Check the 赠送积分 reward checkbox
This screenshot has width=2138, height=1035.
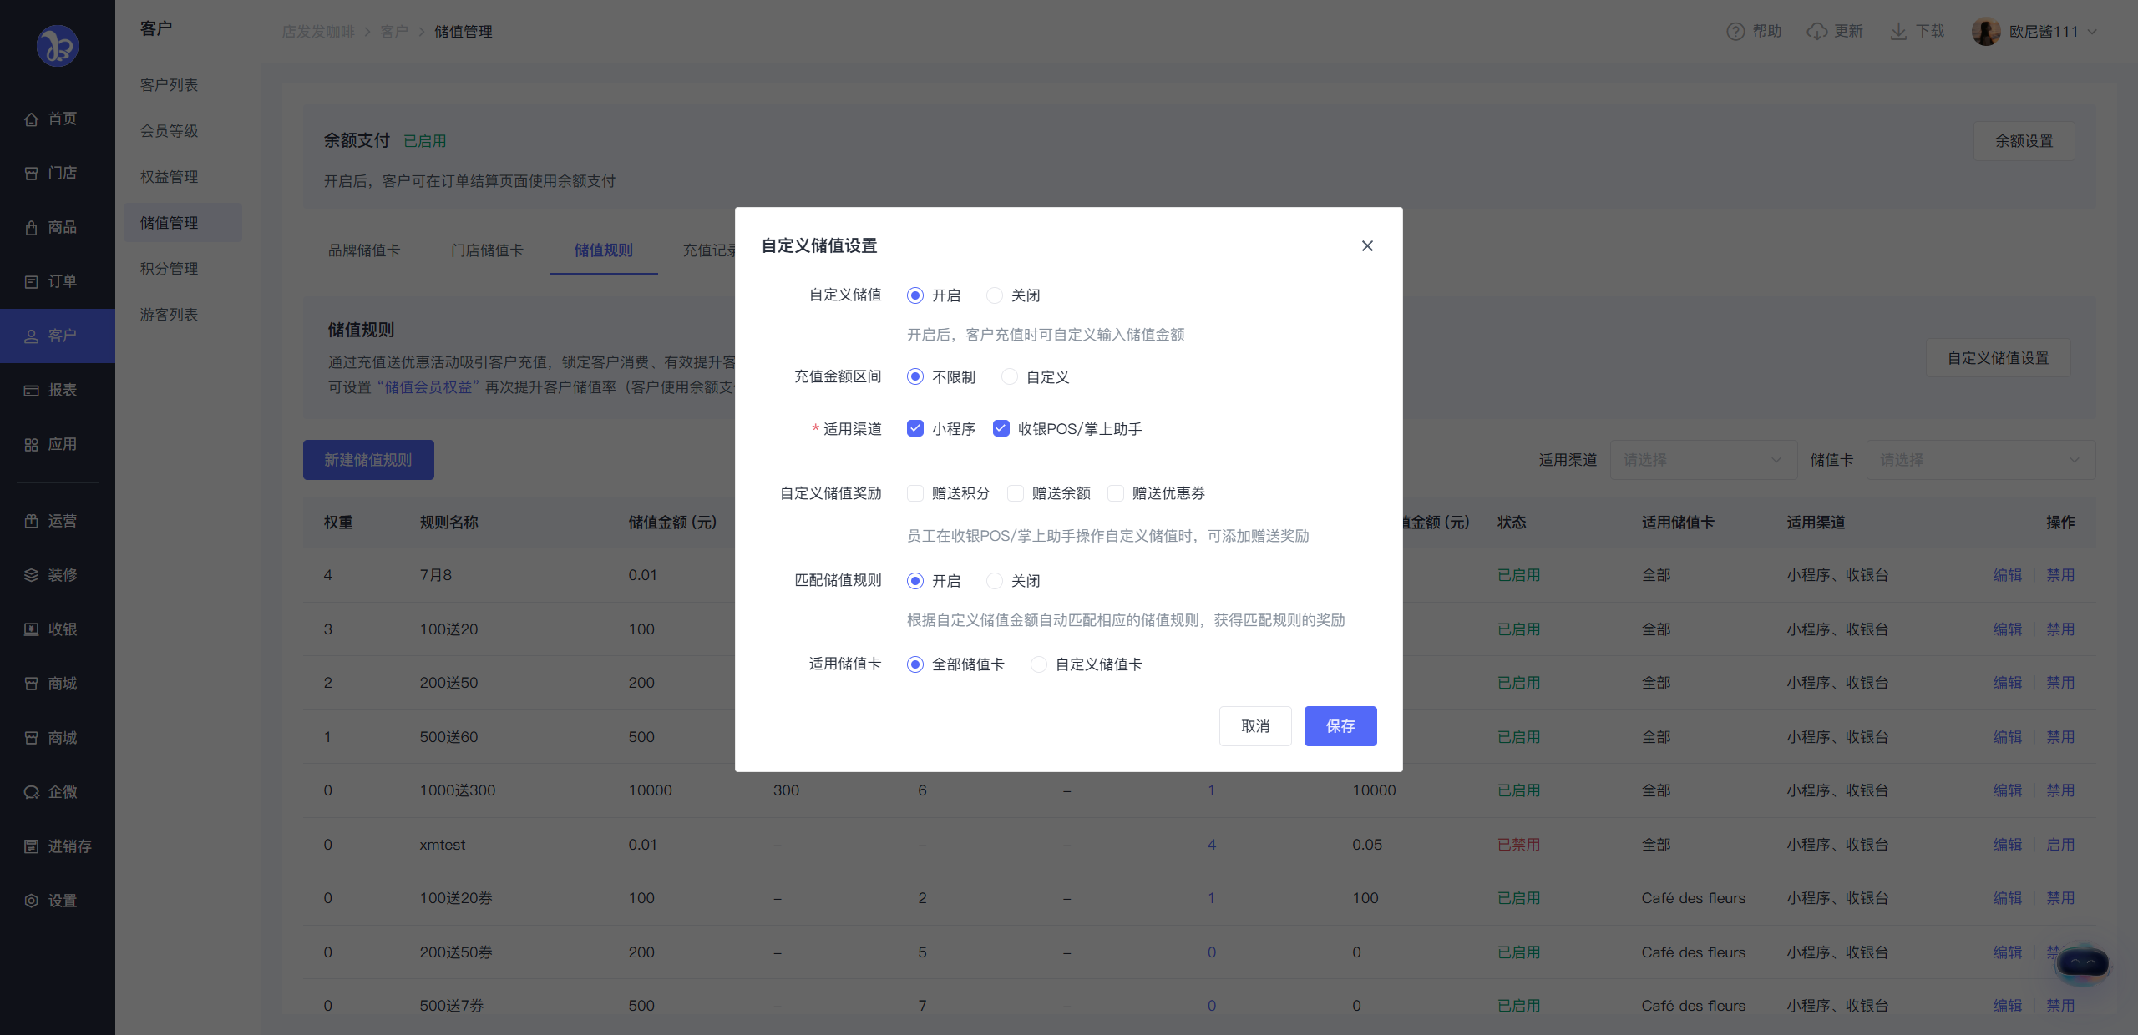tap(915, 493)
